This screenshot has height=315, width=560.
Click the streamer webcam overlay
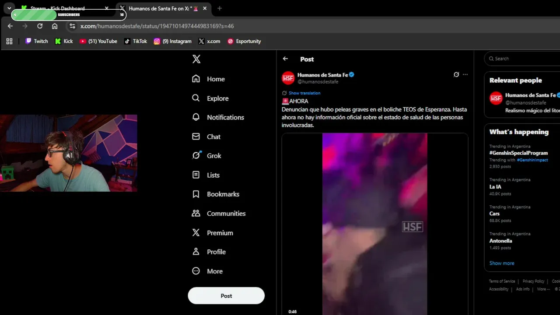pos(69,153)
